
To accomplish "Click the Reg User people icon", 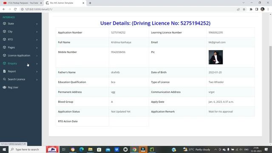I will (5, 87).
